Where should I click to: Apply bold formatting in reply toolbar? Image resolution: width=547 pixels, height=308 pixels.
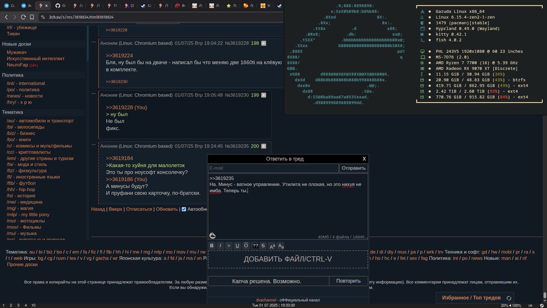pyautogui.click(x=212, y=246)
